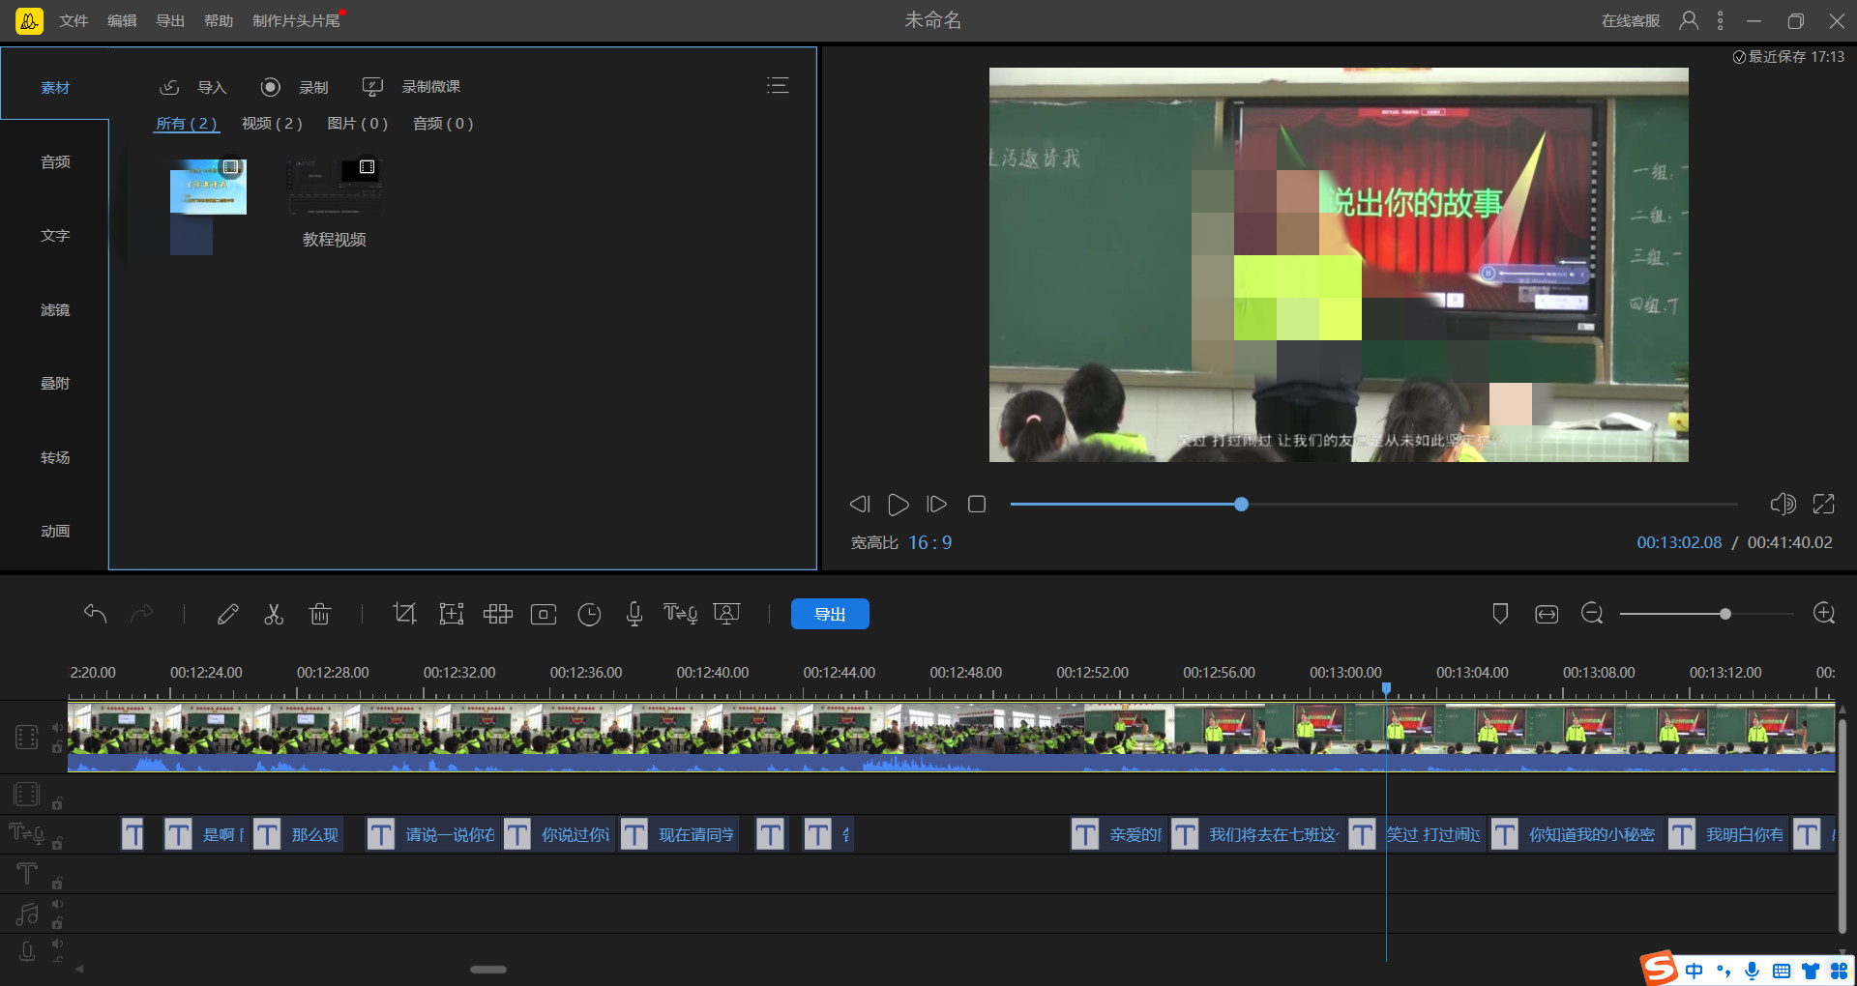Click the mosaic tool icon
Viewport: 1857px width, 986px height.
tap(498, 614)
